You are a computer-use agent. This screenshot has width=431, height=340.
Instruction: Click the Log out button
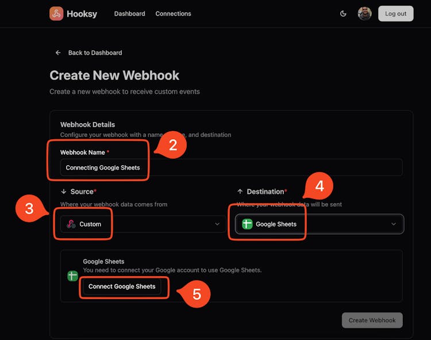(395, 13)
